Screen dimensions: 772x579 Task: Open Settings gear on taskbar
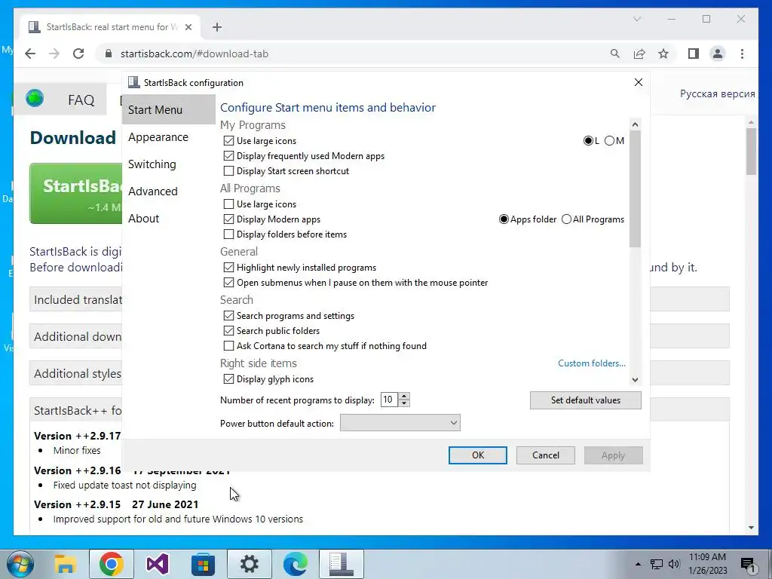(249, 564)
